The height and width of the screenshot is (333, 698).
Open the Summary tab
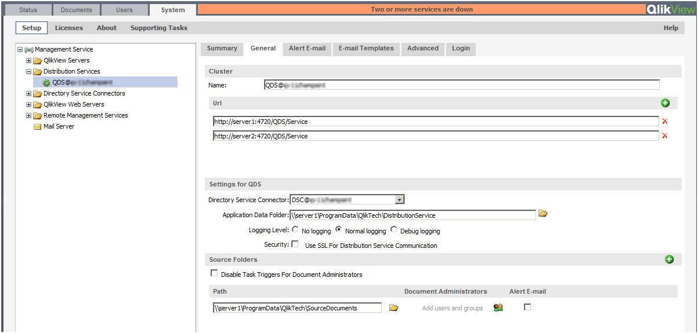222,49
